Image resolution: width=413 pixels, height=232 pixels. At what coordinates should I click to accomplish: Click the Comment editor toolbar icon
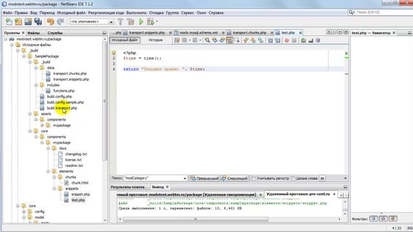(x=303, y=40)
